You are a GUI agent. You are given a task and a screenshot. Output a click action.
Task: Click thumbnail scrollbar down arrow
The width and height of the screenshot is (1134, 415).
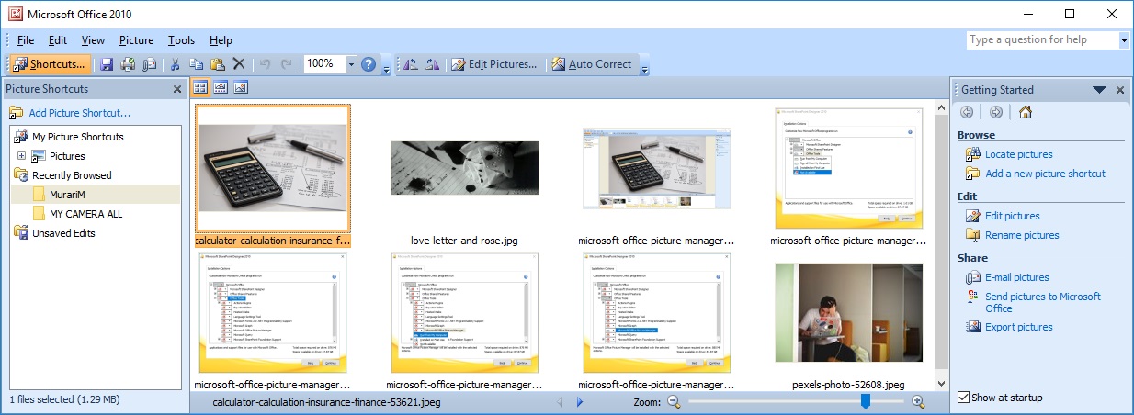click(940, 382)
